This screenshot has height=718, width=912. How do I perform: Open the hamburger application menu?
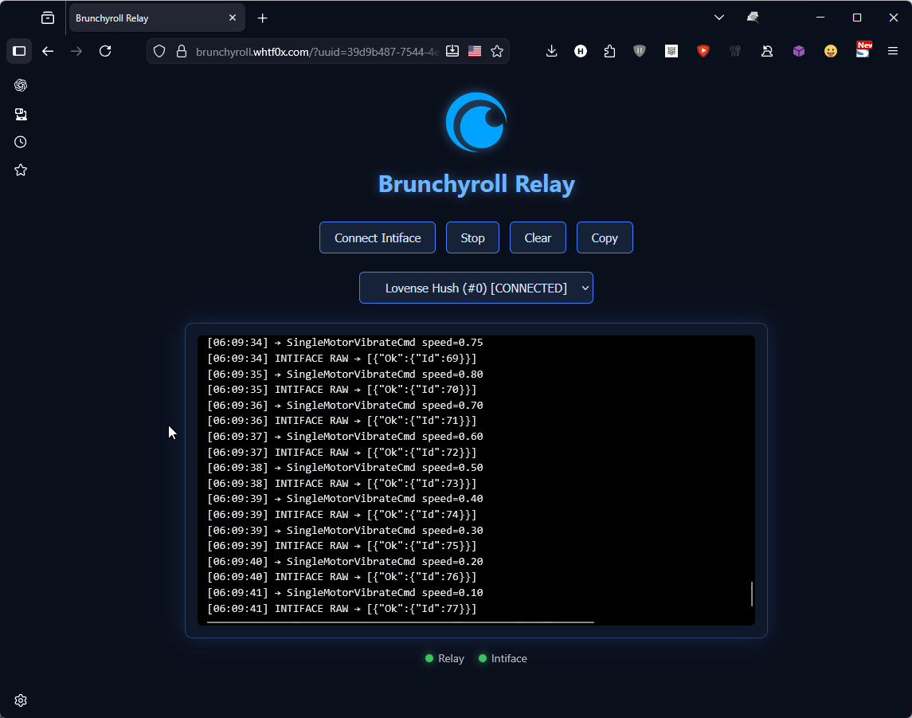tap(893, 51)
